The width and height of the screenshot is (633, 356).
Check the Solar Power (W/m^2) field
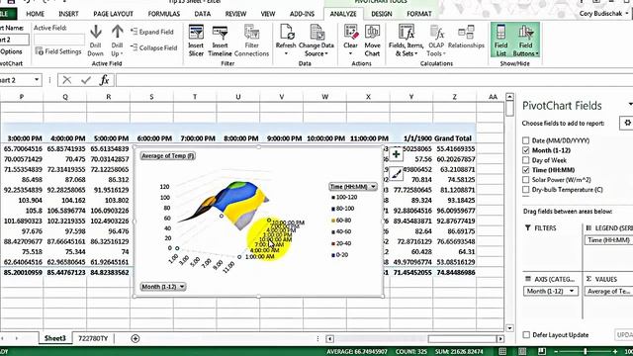(x=525, y=180)
